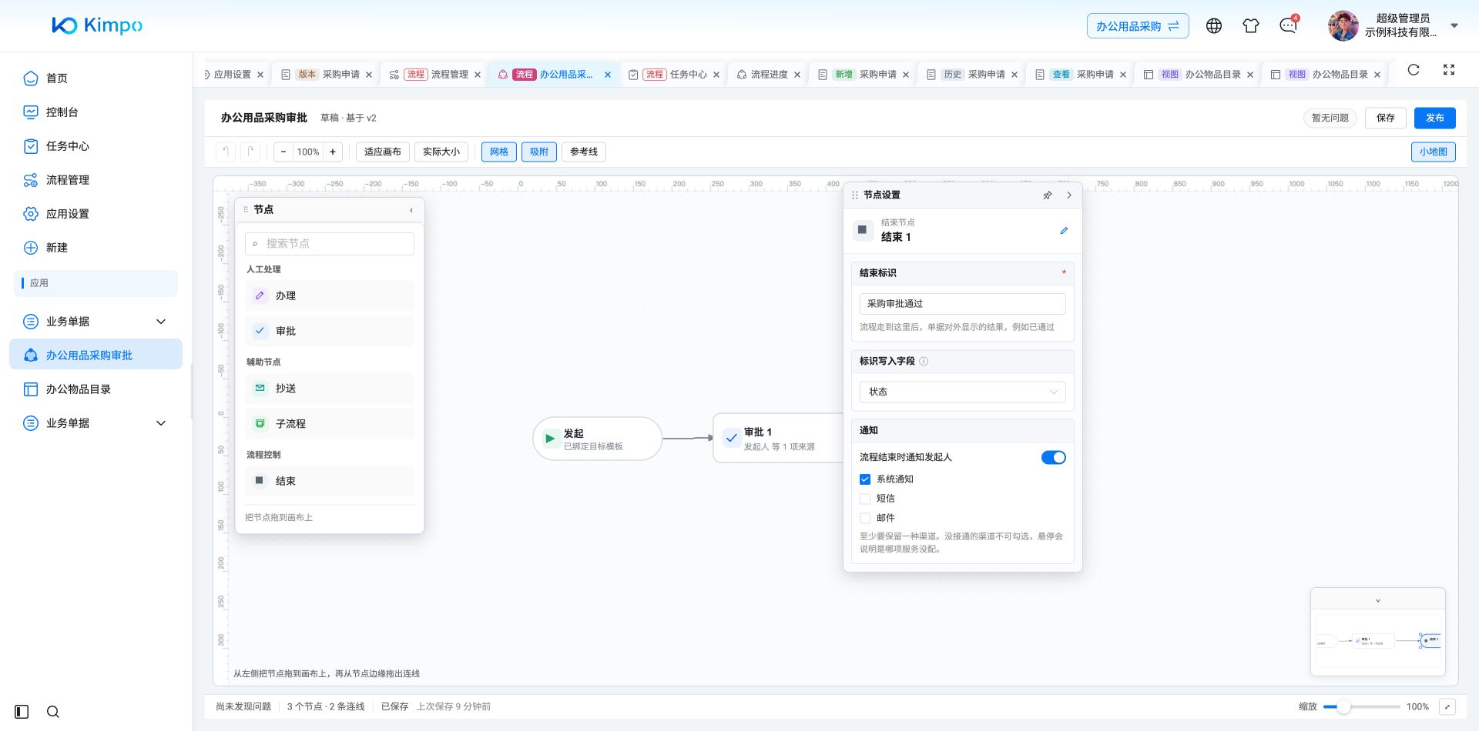Click the refresh icon near tabs

(x=1414, y=70)
